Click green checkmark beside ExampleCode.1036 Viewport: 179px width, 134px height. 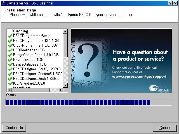point(10,60)
